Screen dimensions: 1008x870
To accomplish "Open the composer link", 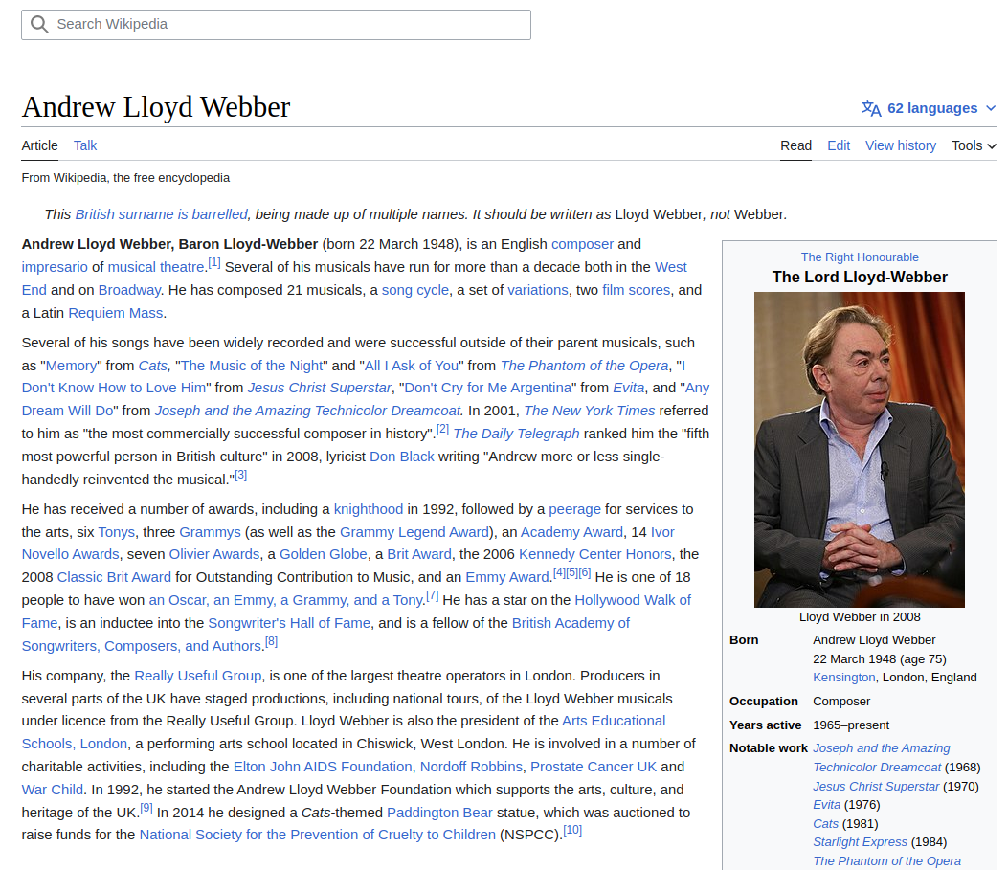I will [582, 244].
